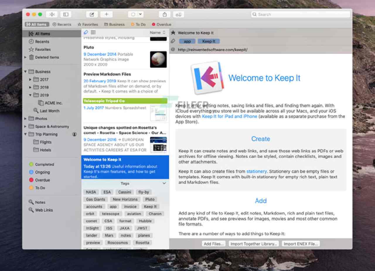This screenshot has height=271, width=375.
Task: Select the All Items tab in favorites bar
Action: click(37, 24)
